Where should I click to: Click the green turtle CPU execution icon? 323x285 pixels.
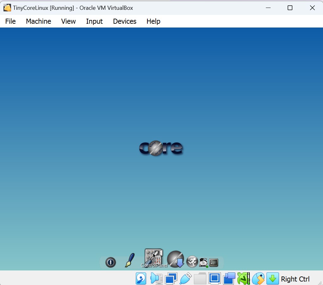click(x=243, y=278)
